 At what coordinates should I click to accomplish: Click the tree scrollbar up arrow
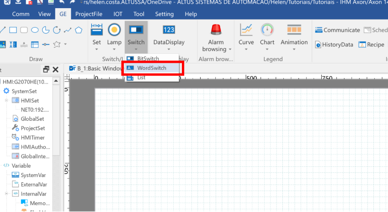pyautogui.click(x=56, y=81)
